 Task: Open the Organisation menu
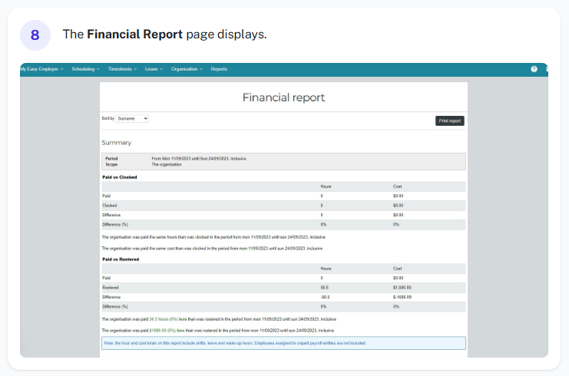(187, 69)
